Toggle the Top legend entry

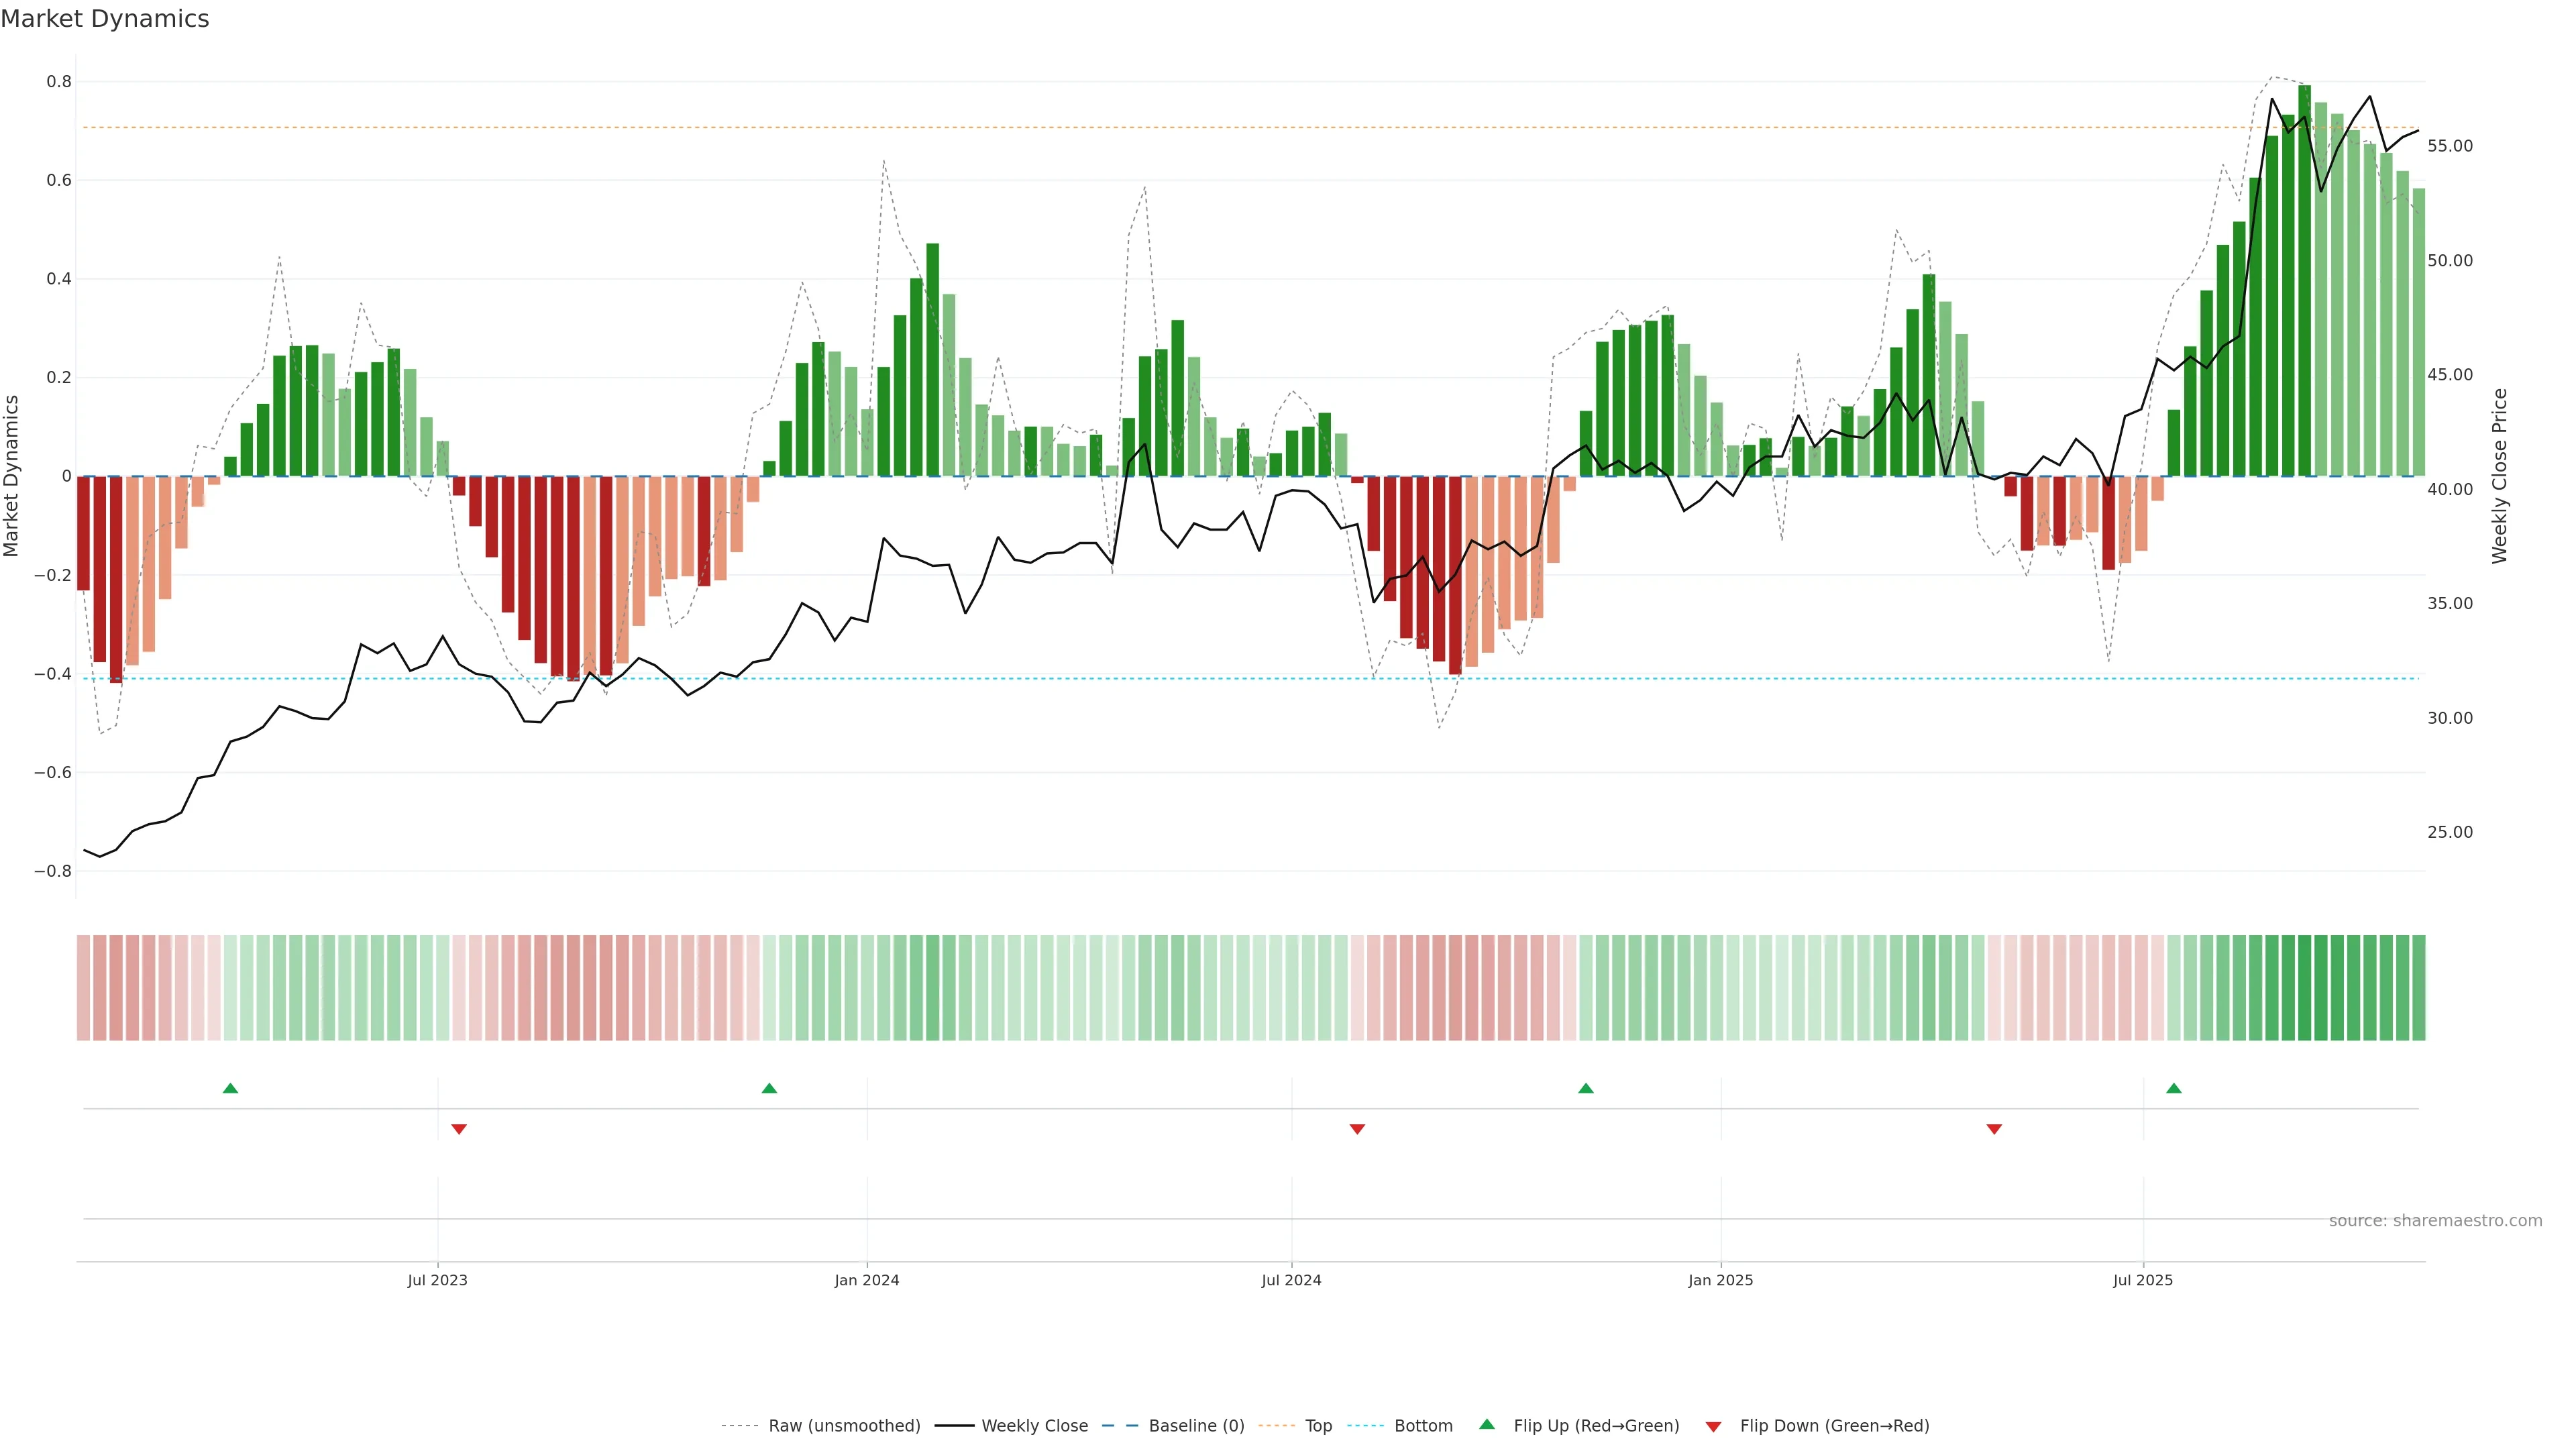point(1318,1426)
